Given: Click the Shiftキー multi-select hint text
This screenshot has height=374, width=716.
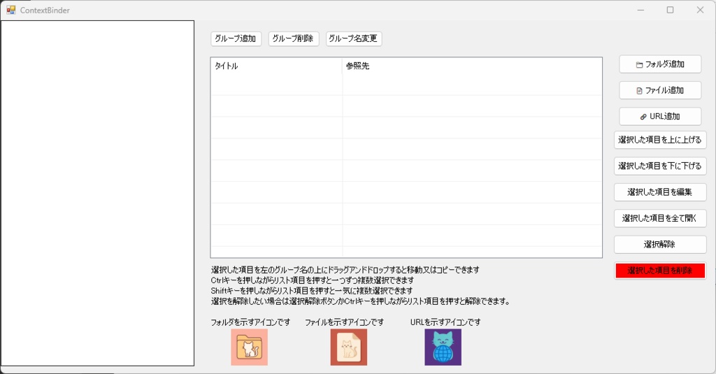Looking at the screenshot, I should (311, 290).
